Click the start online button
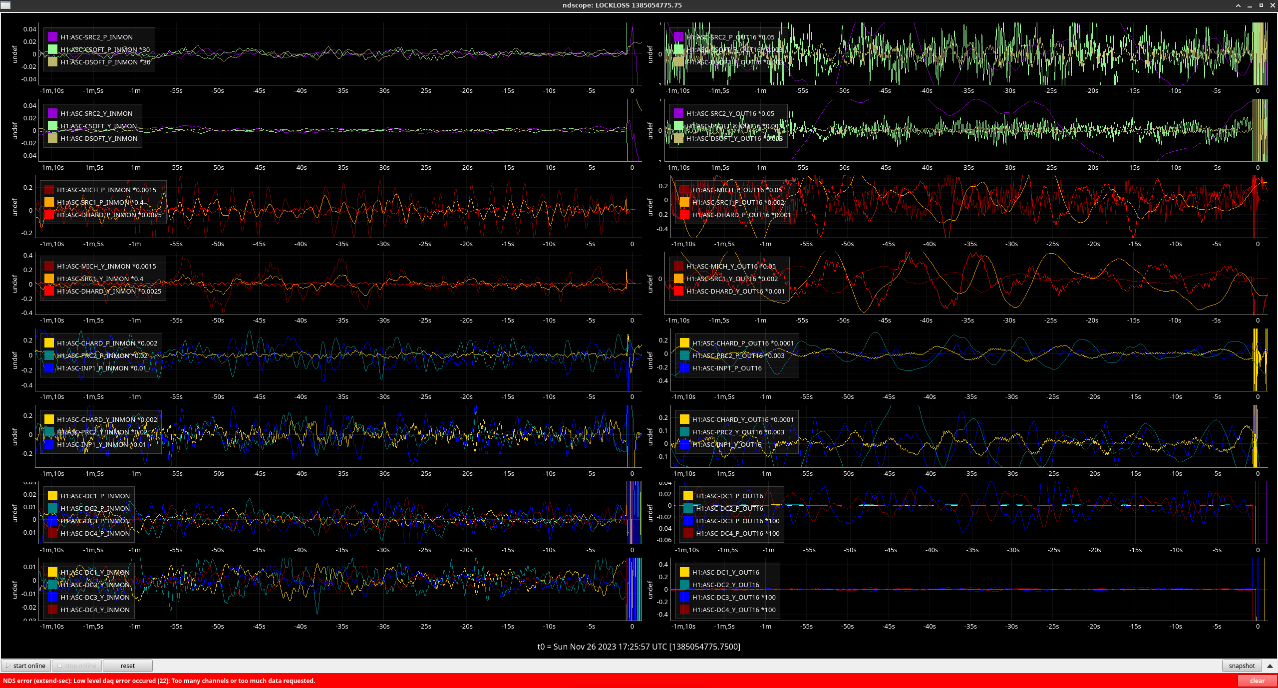The image size is (1278, 688). (x=25, y=666)
